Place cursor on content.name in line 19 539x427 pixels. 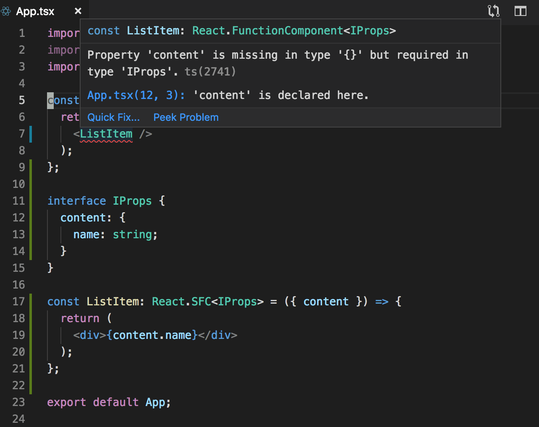pyautogui.click(x=152, y=335)
